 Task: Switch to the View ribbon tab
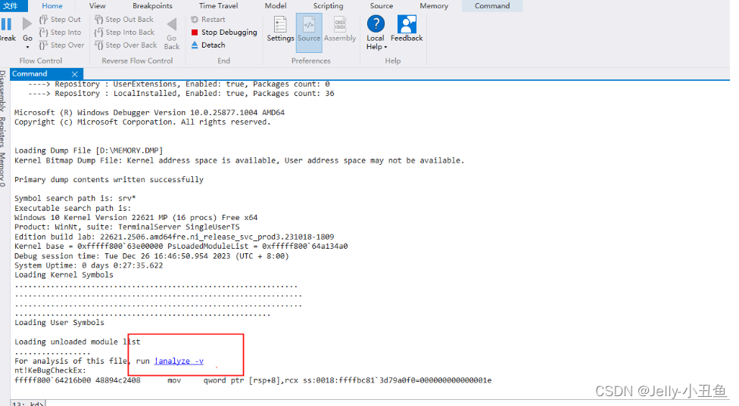[x=97, y=5]
